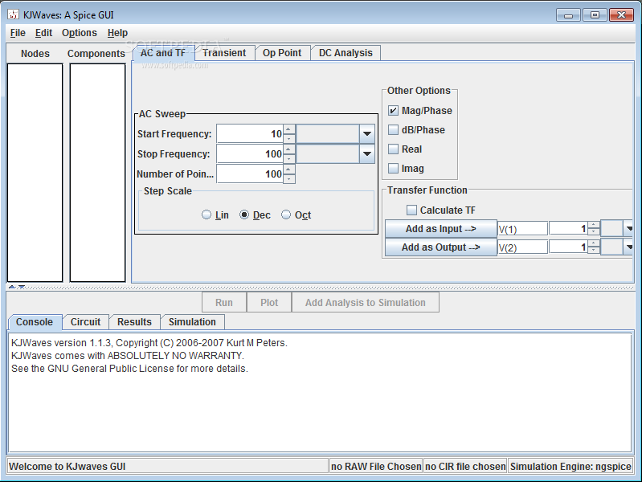
Task: Open the Start Frequency unit dropdown
Action: pyautogui.click(x=367, y=134)
